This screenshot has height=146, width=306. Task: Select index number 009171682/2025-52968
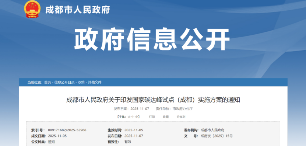click(x=67, y=130)
